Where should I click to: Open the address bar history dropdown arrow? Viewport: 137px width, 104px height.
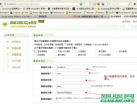coord(87,4)
